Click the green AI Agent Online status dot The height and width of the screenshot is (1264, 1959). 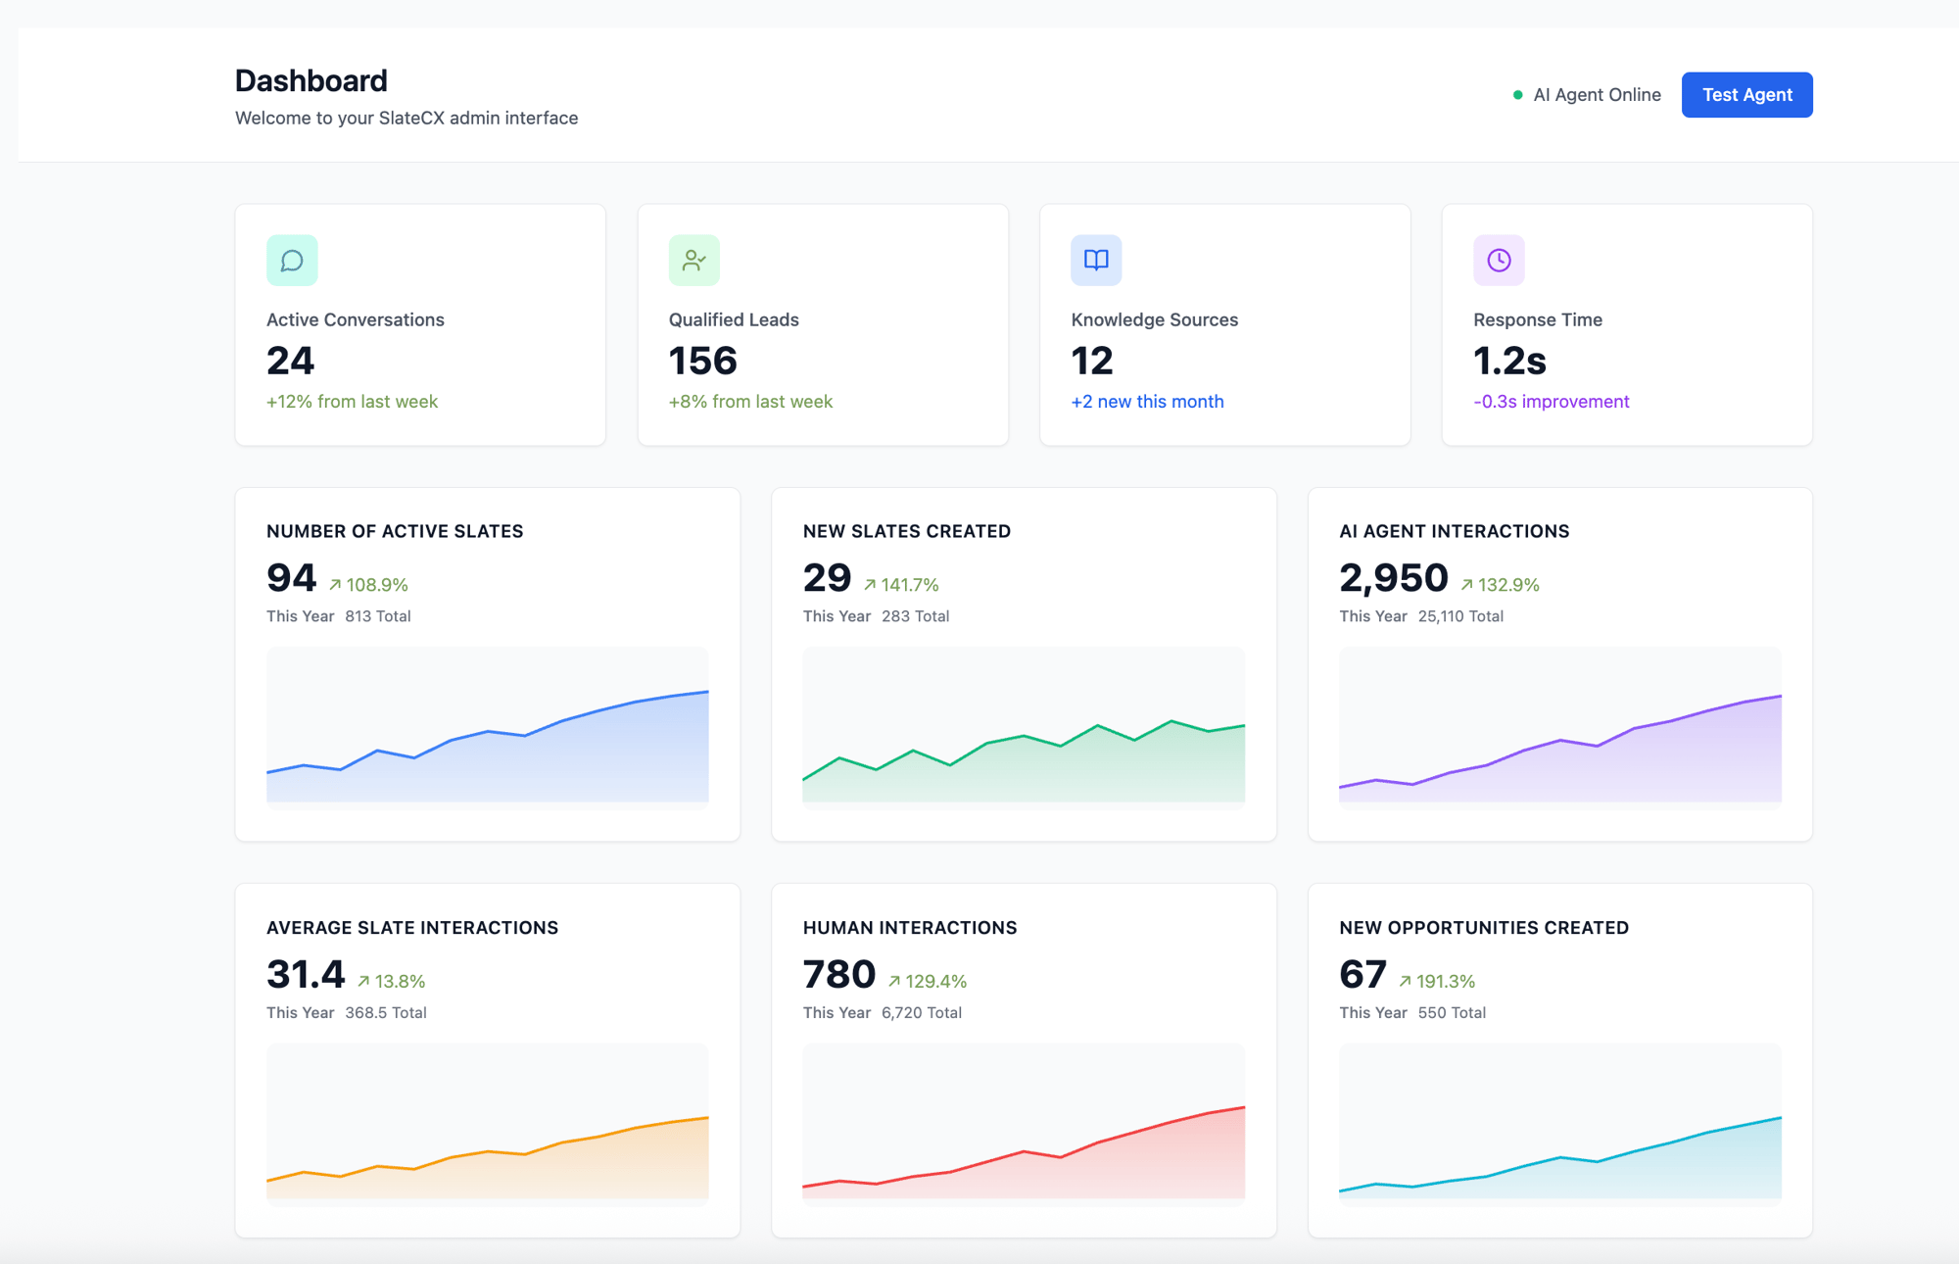point(1518,95)
